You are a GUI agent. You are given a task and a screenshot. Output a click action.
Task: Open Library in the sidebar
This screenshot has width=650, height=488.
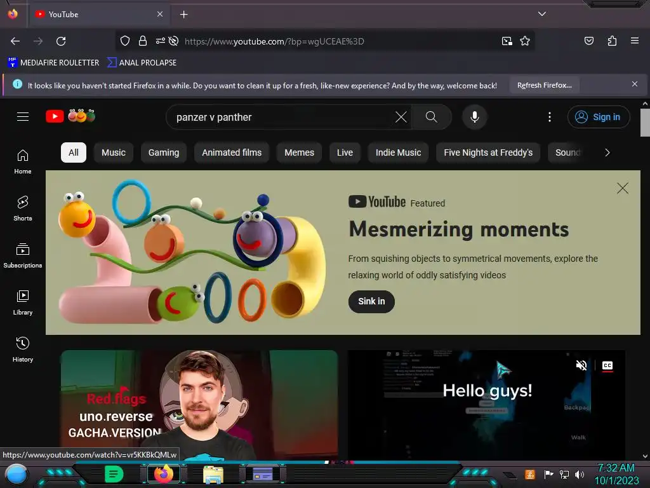(x=23, y=303)
